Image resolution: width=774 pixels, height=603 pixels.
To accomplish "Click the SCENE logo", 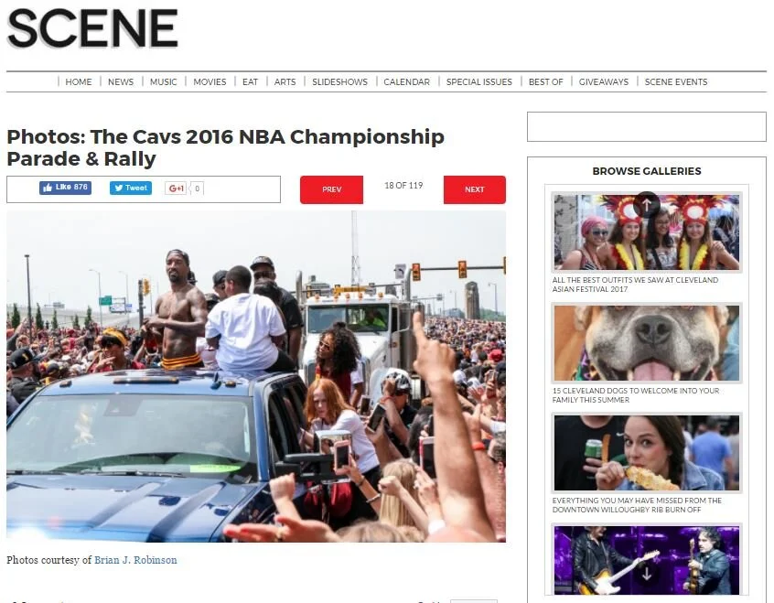I will [92, 28].
